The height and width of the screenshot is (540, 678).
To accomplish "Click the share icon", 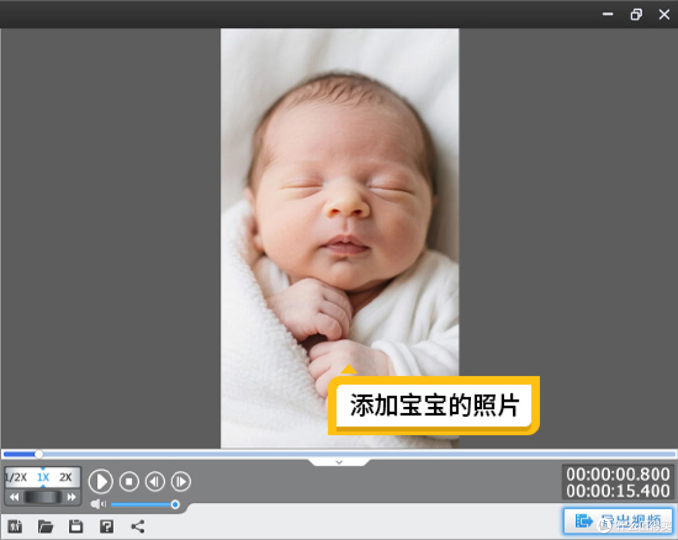I will coord(137,527).
